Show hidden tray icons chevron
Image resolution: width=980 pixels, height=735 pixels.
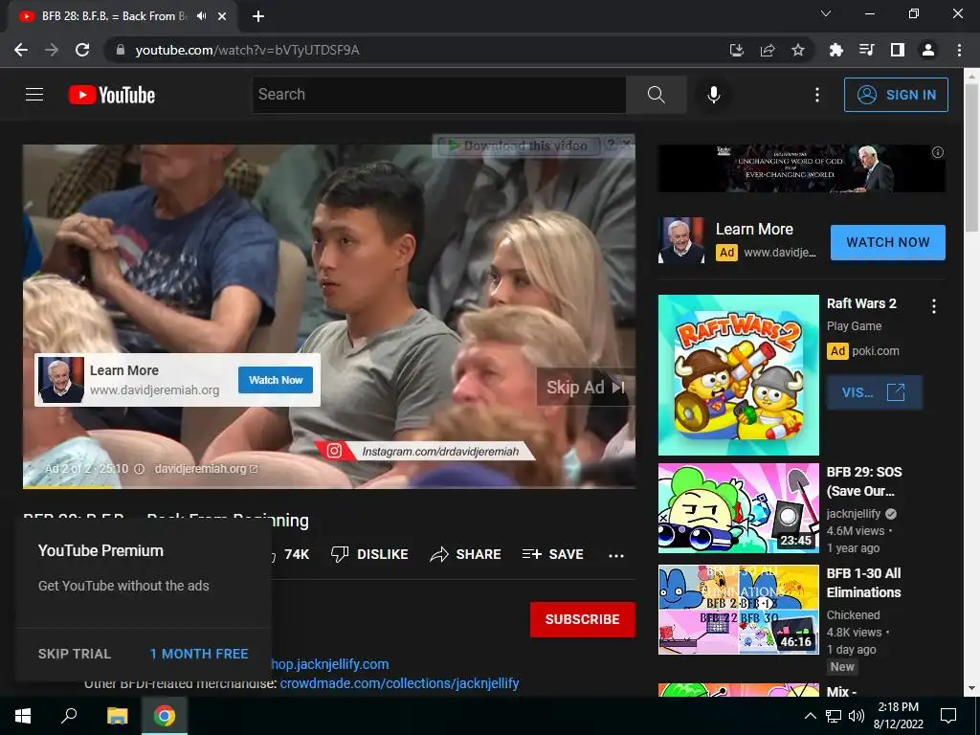(810, 716)
